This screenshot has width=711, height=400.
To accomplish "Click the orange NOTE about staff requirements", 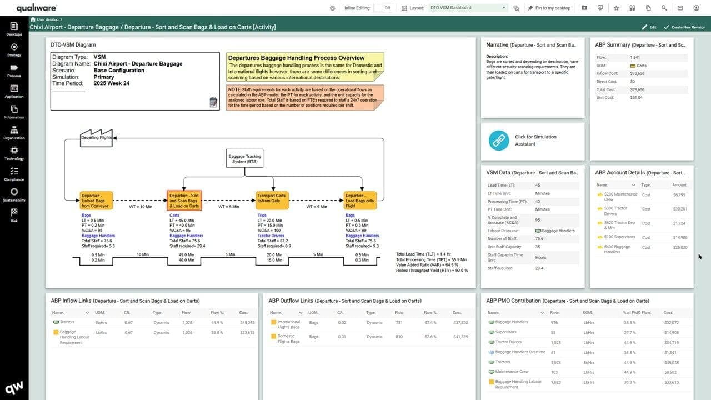I will click(305, 97).
